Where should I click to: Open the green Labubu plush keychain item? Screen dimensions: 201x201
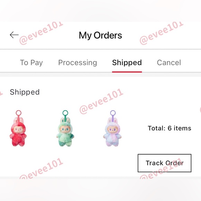tap(65, 128)
